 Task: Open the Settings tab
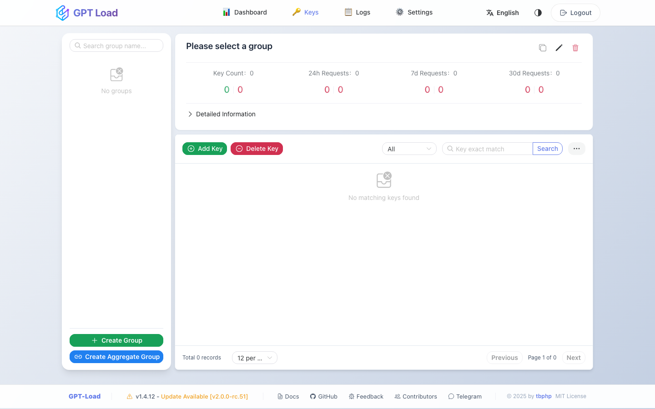(414, 12)
